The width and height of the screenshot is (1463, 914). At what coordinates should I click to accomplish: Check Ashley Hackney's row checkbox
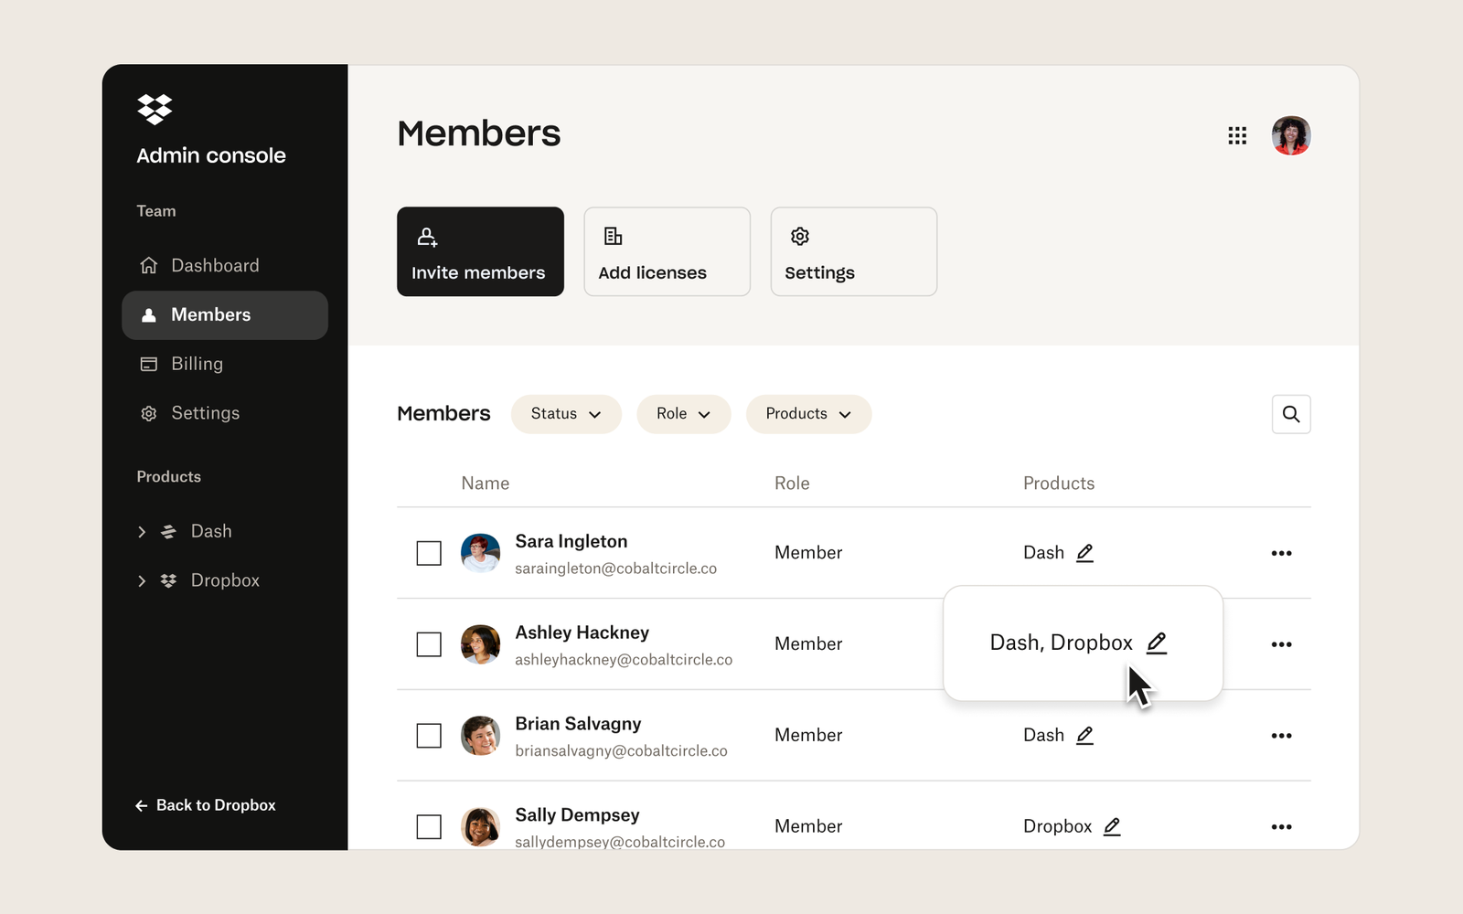429,644
